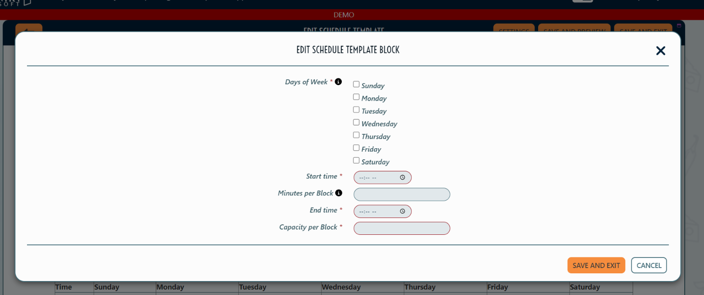Click the Minutes per Block info icon
Screen dimensions: 704x295
tap(338, 192)
